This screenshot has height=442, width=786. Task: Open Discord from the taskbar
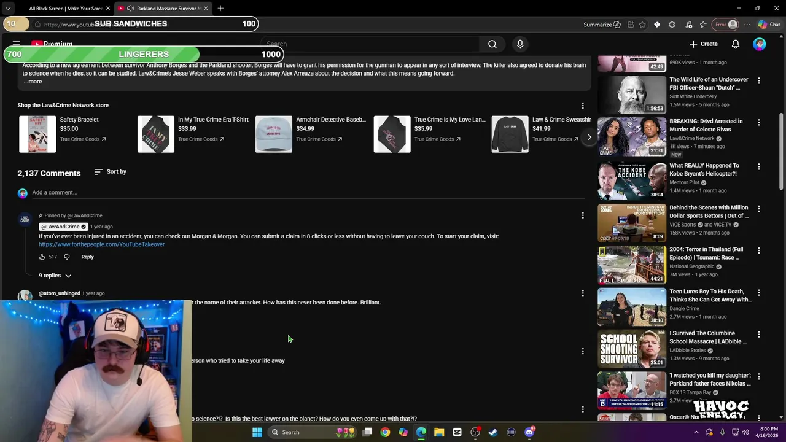click(529, 432)
